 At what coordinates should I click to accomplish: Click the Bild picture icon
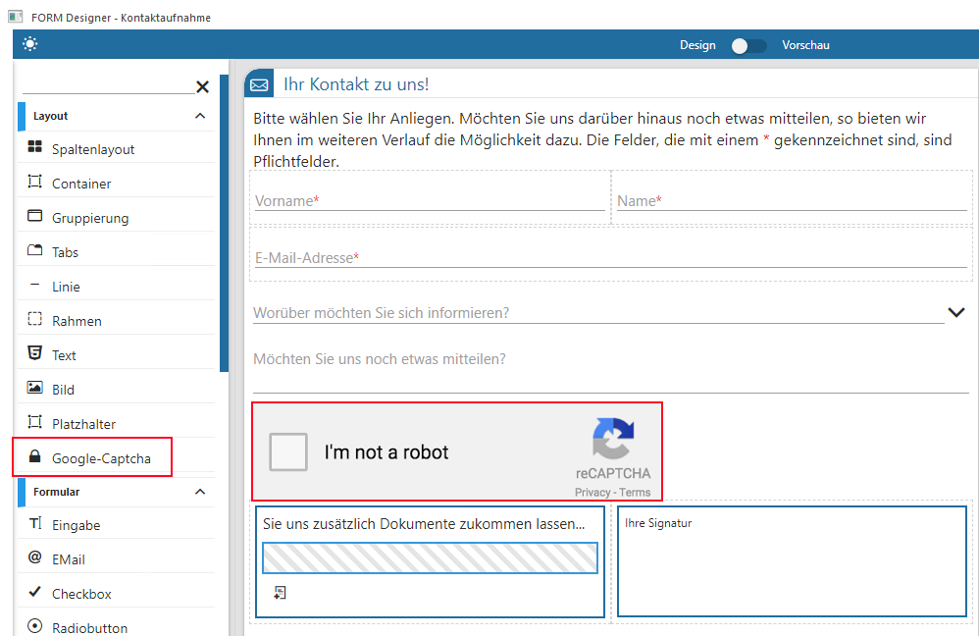click(x=35, y=388)
